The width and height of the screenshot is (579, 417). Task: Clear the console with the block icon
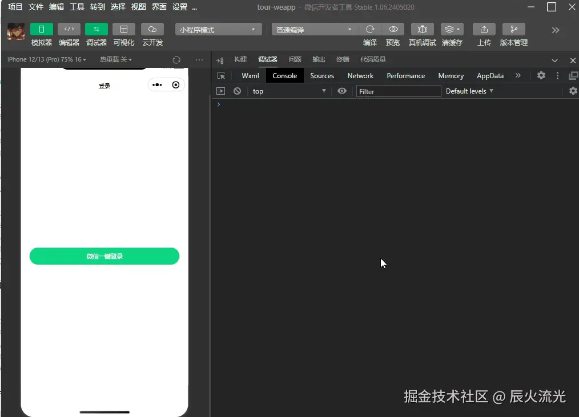236,90
